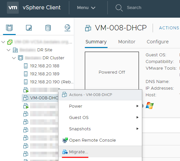The width and height of the screenshot is (180, 161).
Task: Collapse the DR Site datacenter
Action: [x=9, y=50]
